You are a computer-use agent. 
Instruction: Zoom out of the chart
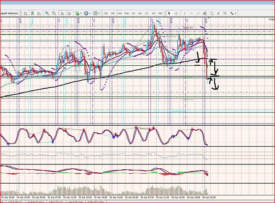[x=54, y=13]
